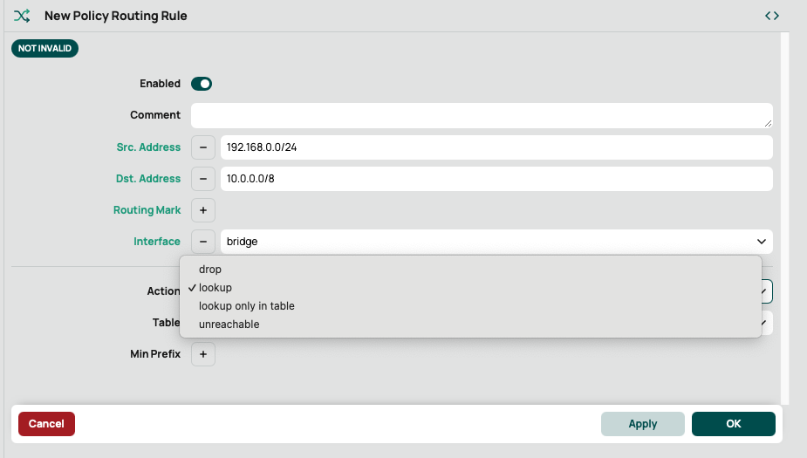807x458 pixels.
Task: Add a Routing Mark with plus button
Action: coord(203,210)
